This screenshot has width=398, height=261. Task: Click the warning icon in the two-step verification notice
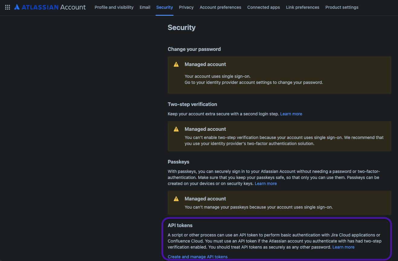pos(176,129)
